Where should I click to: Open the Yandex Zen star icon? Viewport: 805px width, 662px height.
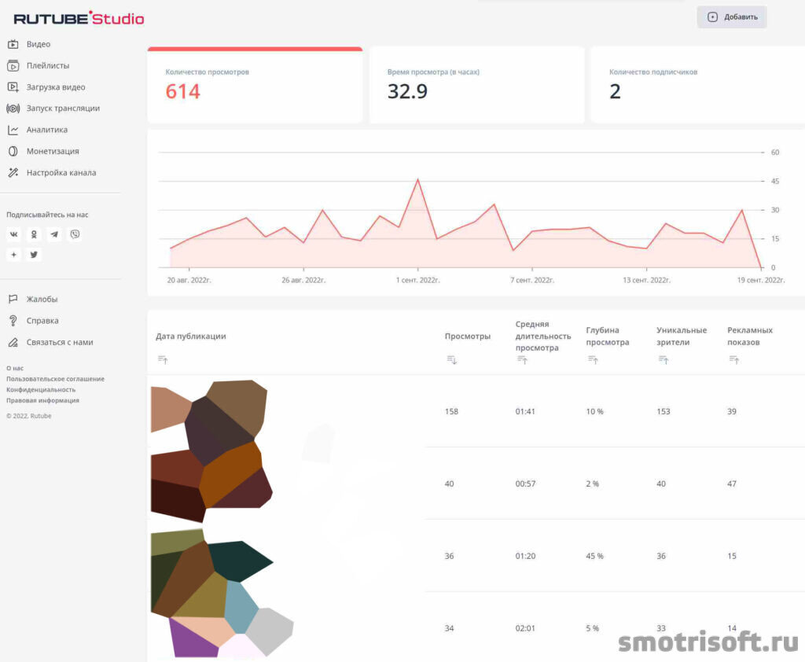point(14,255)
